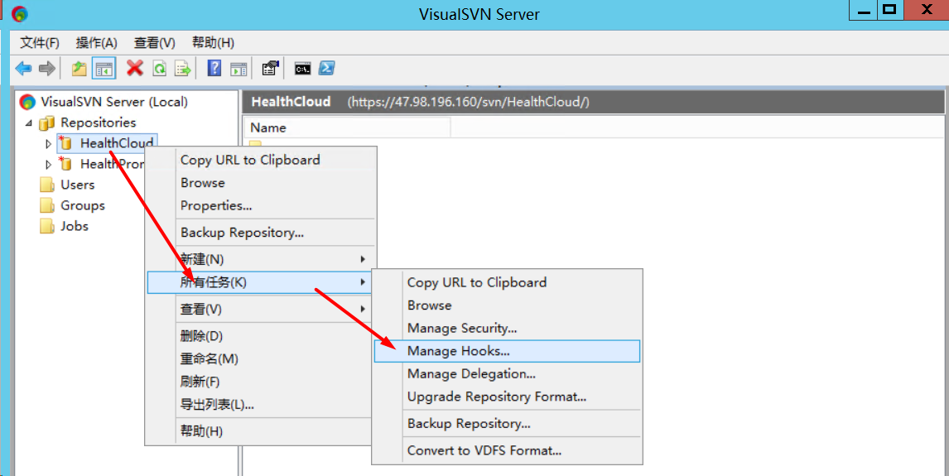
Task: Click the Jobs folder icon
Action: [46, 226]
